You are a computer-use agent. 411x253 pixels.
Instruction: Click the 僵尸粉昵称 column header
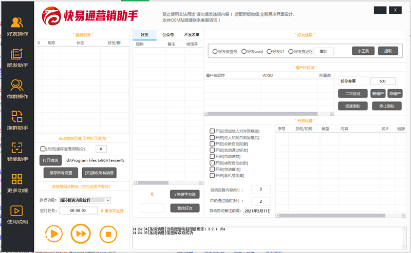click(215, 75)
